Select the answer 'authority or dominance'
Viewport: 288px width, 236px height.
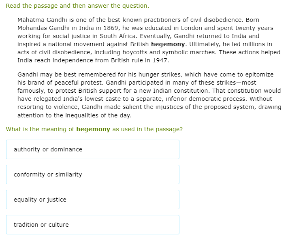tap(92, 149)
